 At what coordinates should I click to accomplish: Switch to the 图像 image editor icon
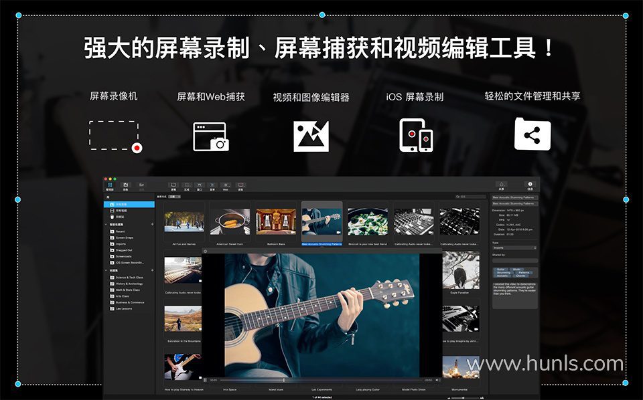pos(125,186)
